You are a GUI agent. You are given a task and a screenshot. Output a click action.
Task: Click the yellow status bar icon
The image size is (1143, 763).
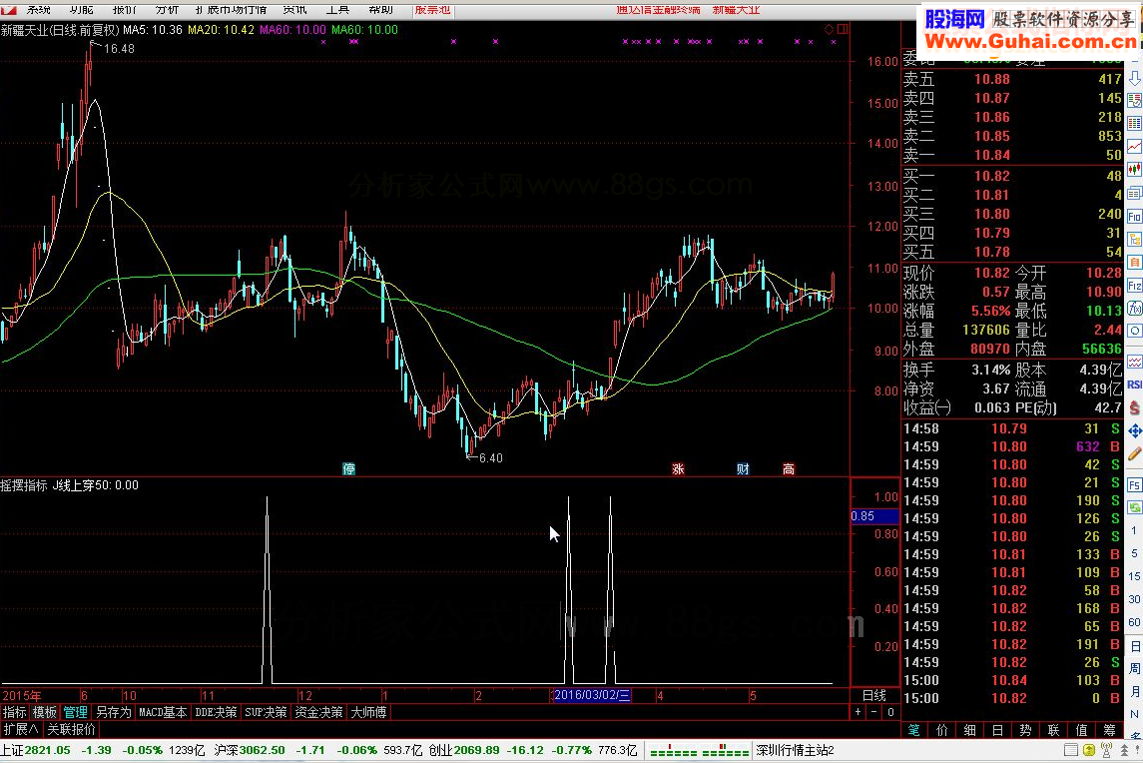pyautogui.click(x=1089, y=750)
